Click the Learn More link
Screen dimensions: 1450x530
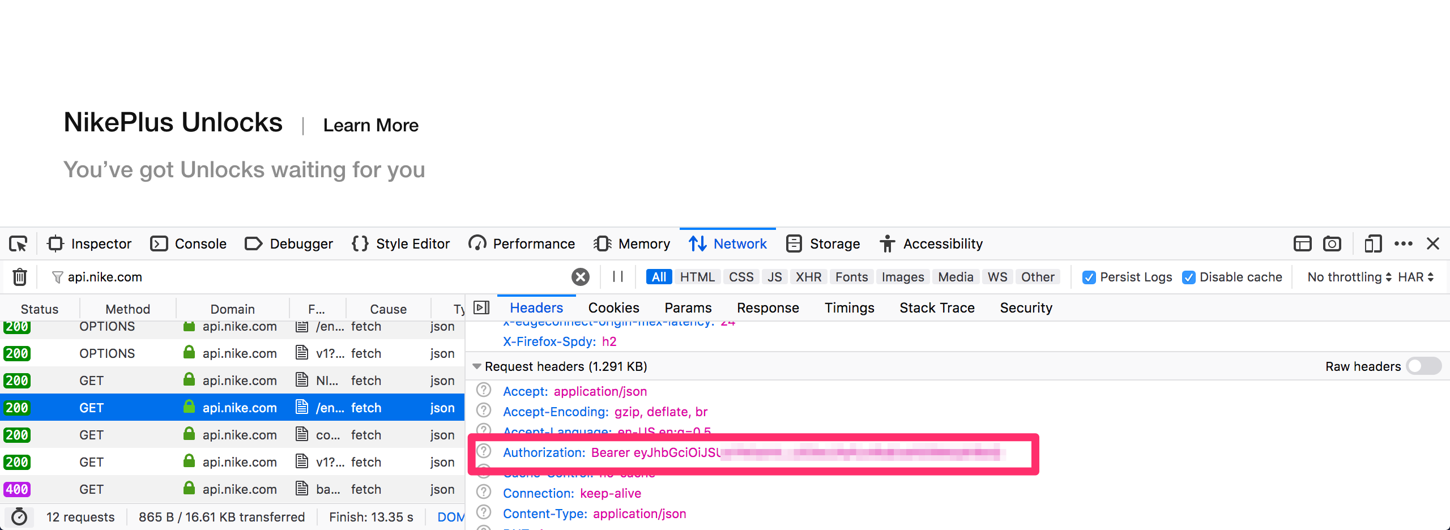click(x=371, y=125)
